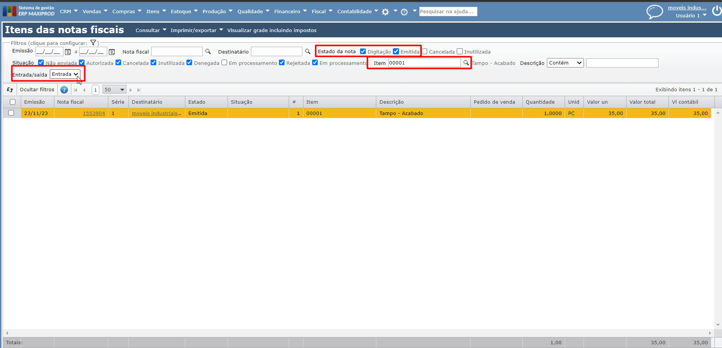Click the Item search magnifier
Image resolution: width=722 pixels, height=348 pixels.
[x=466, y=63]
